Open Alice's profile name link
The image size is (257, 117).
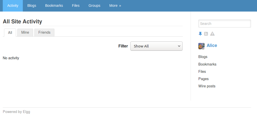(x=212, y=45)
